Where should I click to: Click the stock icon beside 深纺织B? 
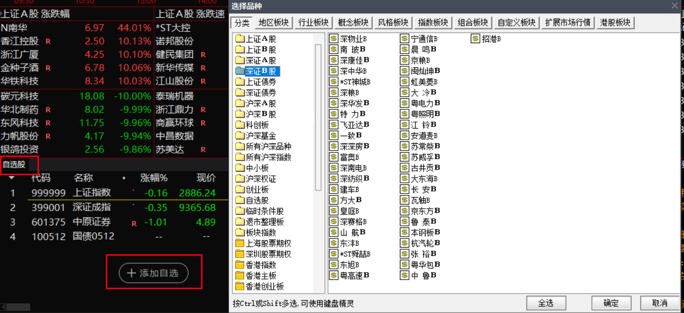[x=334, y=178]
